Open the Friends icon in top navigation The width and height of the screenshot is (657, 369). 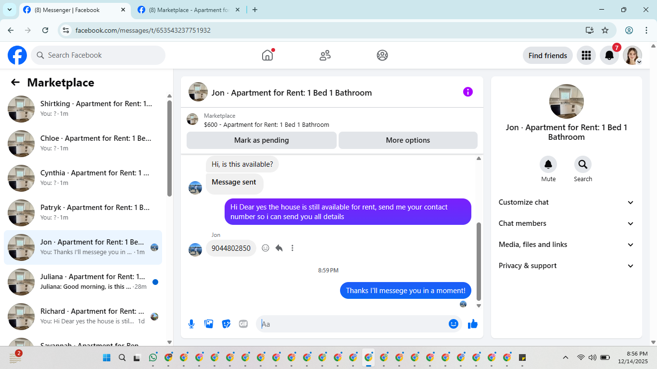coord(325,55)
